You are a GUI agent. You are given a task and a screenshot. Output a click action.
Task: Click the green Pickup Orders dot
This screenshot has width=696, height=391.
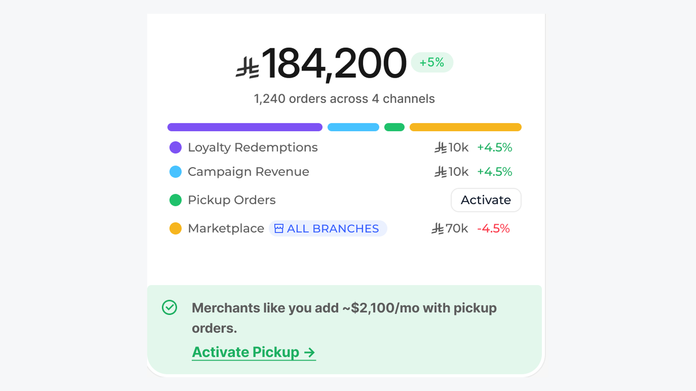tap(175, 200)
